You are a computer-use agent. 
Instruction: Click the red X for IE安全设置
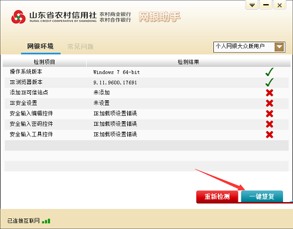pyautogui.click(x=270, y=103)
